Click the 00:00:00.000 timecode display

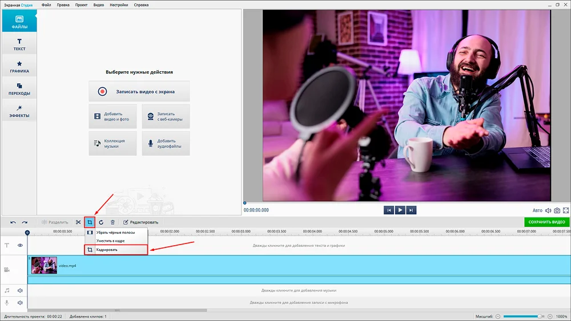tap(256, 210)
